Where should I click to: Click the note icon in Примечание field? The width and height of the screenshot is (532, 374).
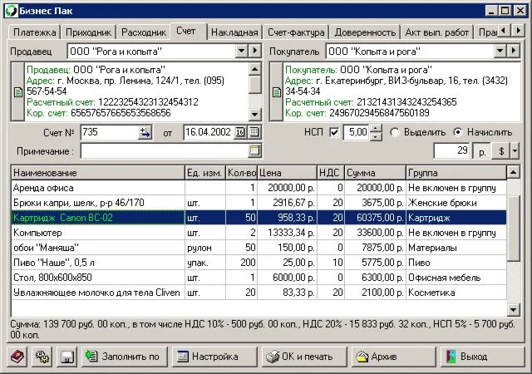[x=254, y=150]
